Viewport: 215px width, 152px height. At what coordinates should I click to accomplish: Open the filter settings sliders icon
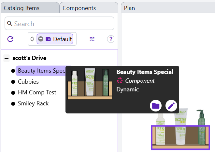point(92,39)
